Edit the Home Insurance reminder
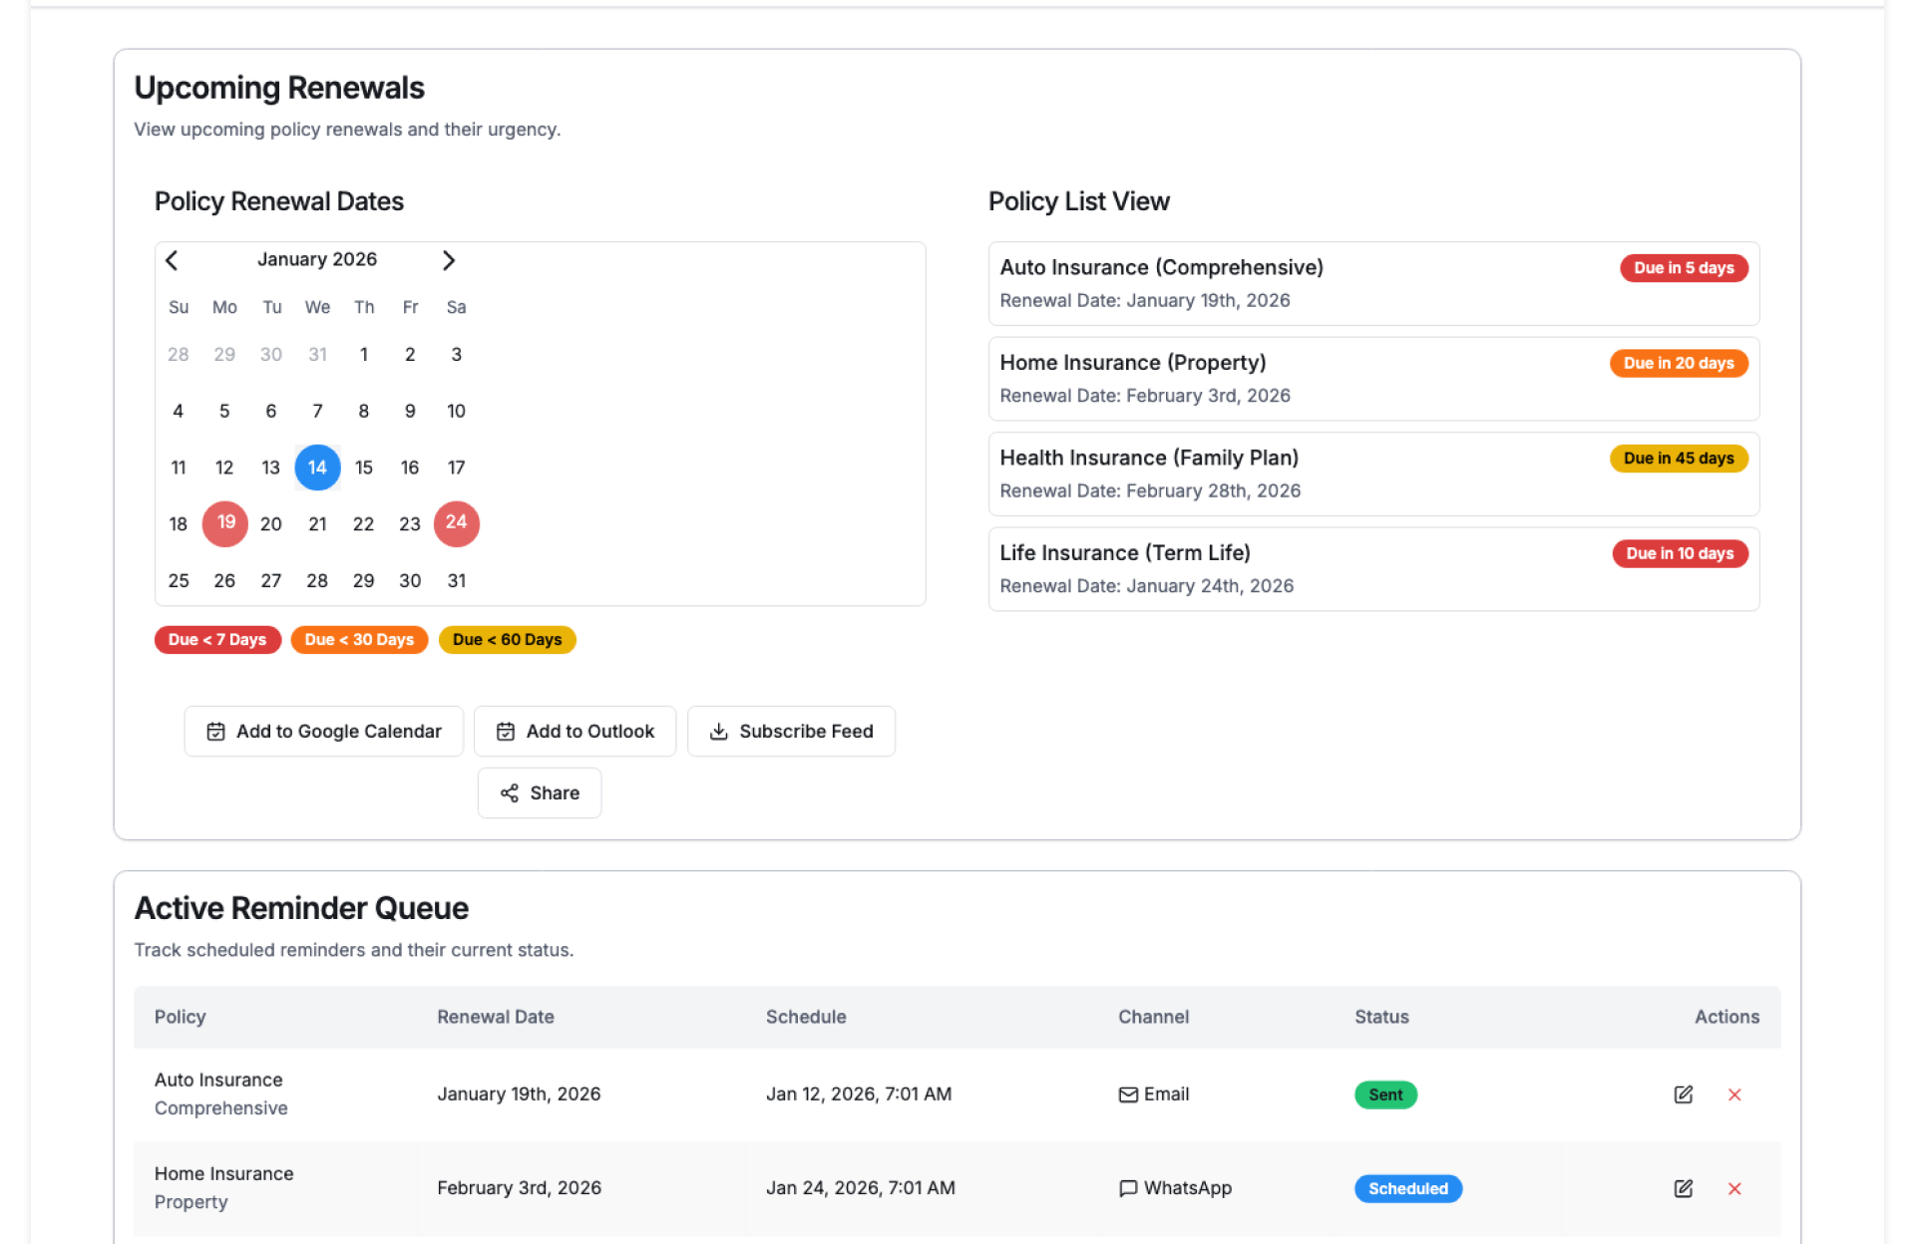Image resolution: width=1915 pixels, height=1244 pixels. [1683, 1188]
